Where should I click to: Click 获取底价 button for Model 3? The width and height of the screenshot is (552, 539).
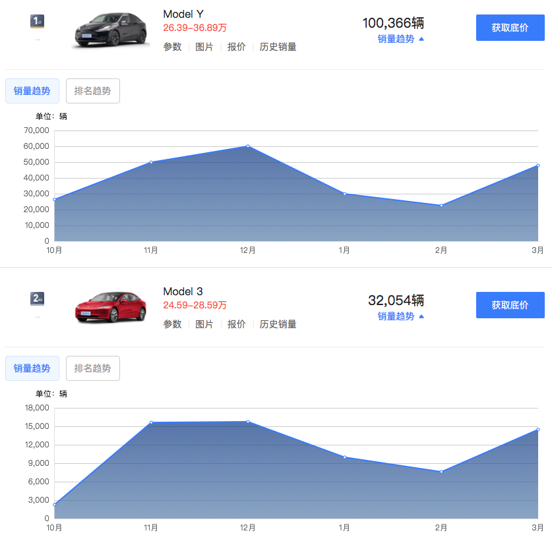point(510,305)
